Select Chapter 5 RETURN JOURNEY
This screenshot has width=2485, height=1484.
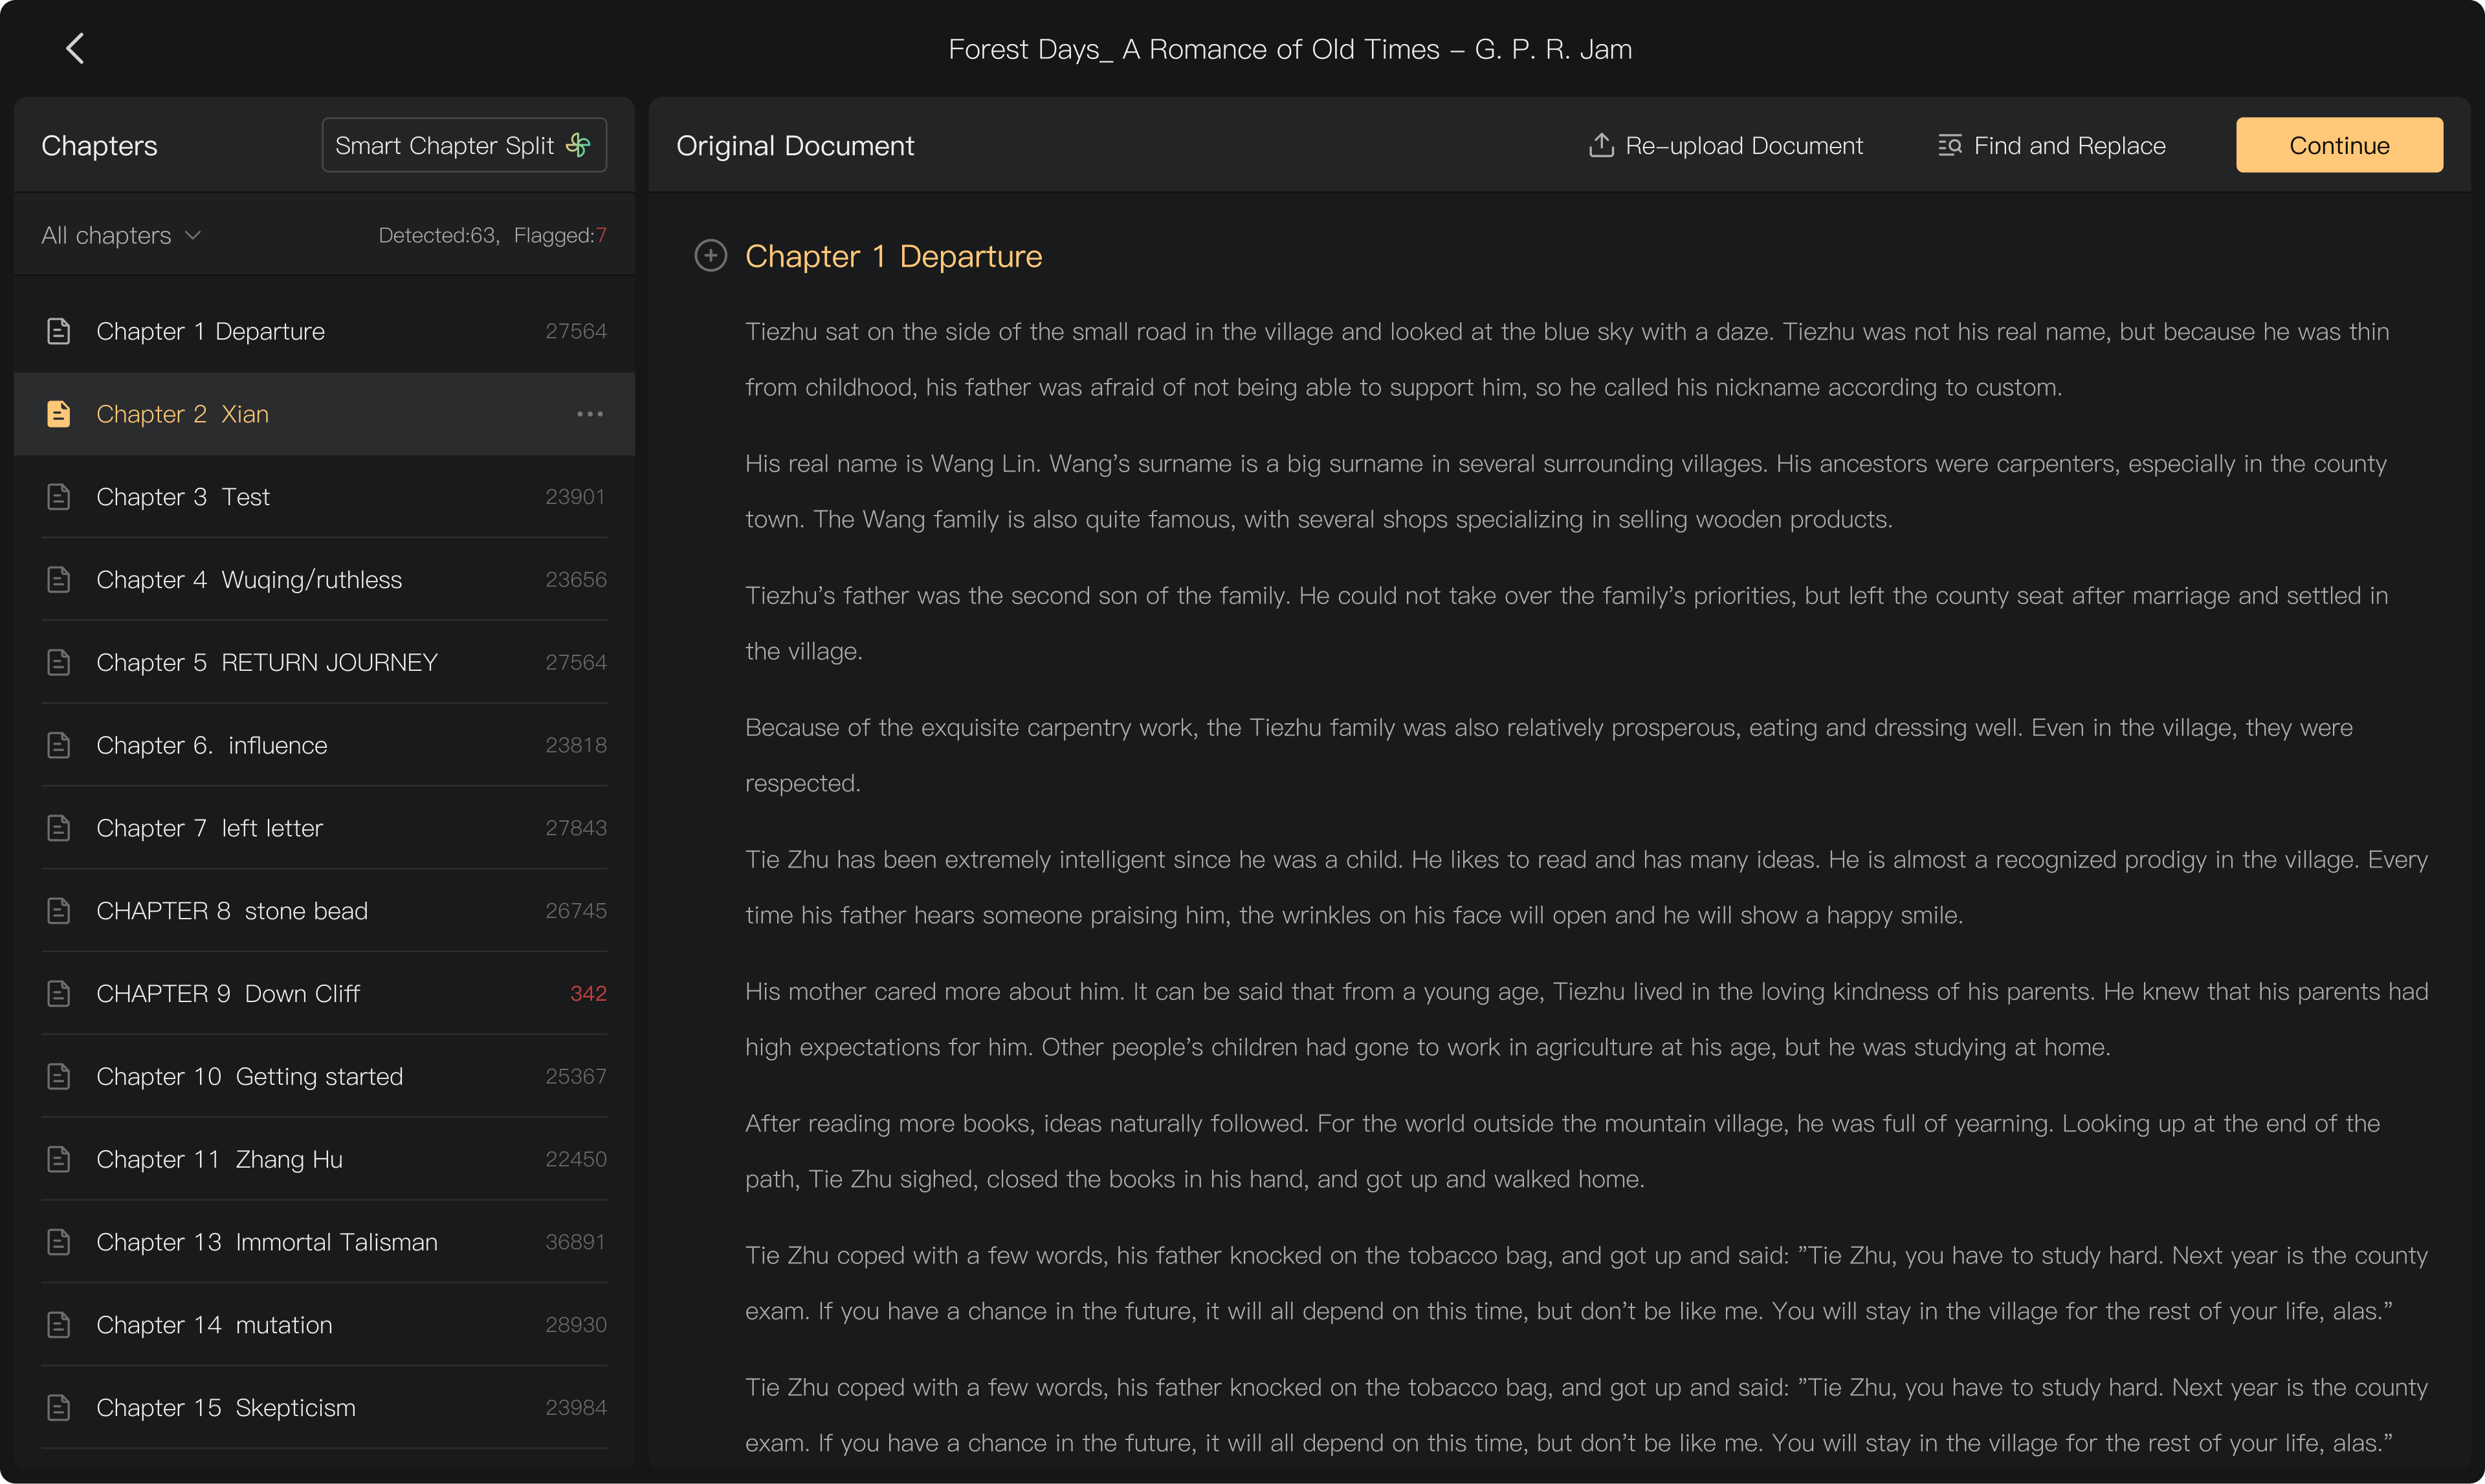(x=324, y=662)
